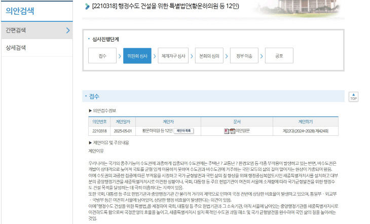The width and height of the screenshot is (370, 224).
Task: Collapse the 의안접수정보 section triangle
Action: pyautogui.click(x=90, y=110)
